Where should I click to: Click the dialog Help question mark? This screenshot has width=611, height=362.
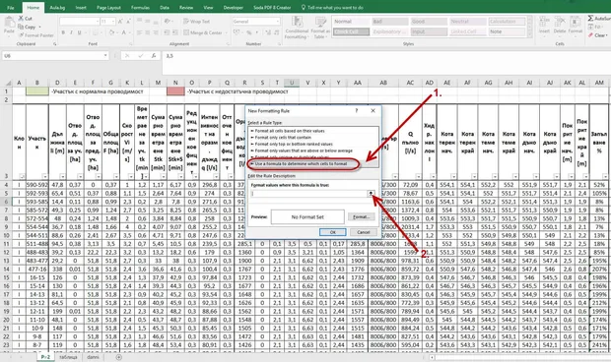tap(356, 111)
